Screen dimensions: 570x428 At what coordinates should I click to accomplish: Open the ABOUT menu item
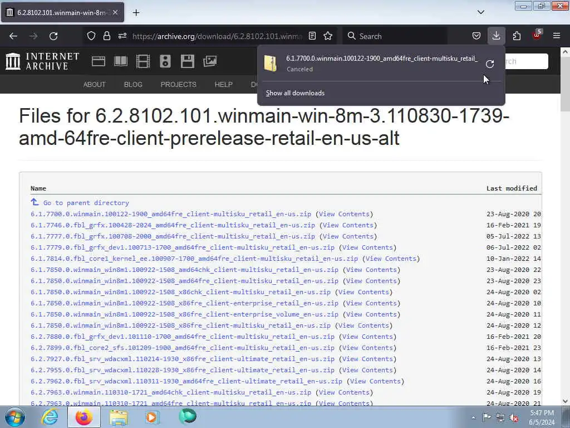pyautogui.click(x=95, y=85)
